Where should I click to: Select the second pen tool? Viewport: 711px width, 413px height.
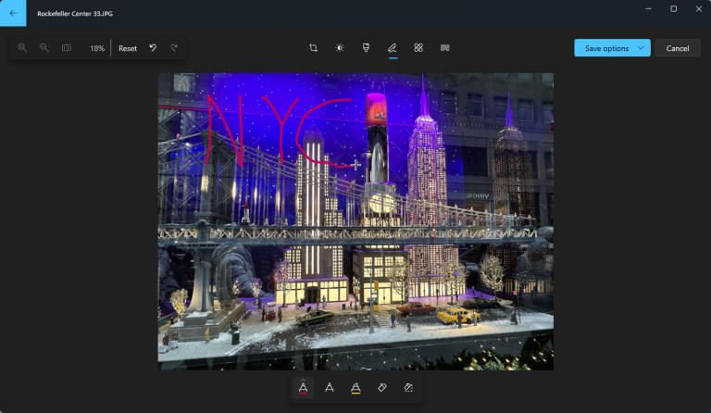pos(330,388)
